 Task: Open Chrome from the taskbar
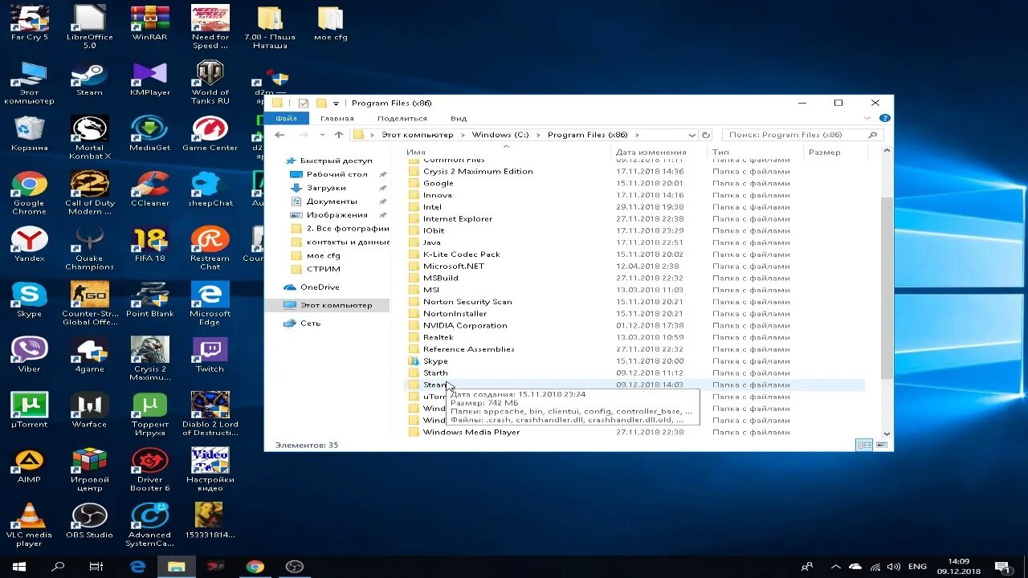point(255,567)
